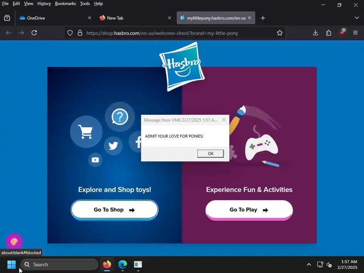Open the Edit menu
364x273 pixels.
pos(16,4)
